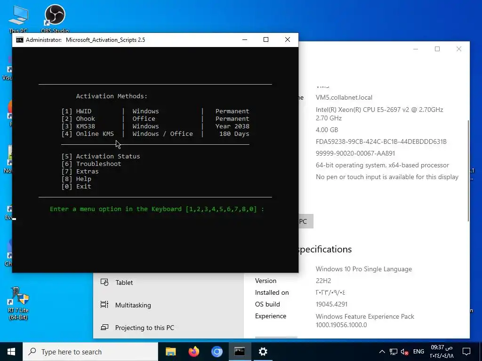Screen dimensions: 482x361
Task: Select the 'No pen or touch input' text
Action: tap(387, 177)
